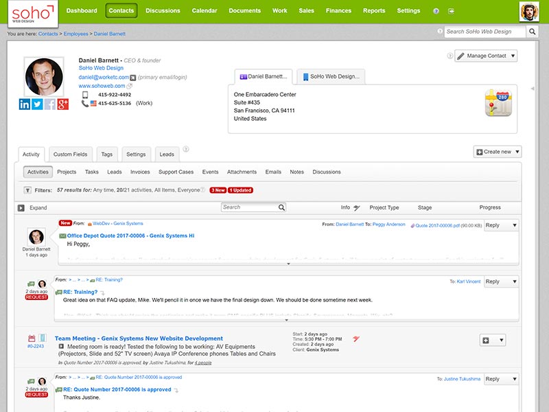
Task: Open Daniel's LinkedIn profile icon
Action: tap(25, 104)
